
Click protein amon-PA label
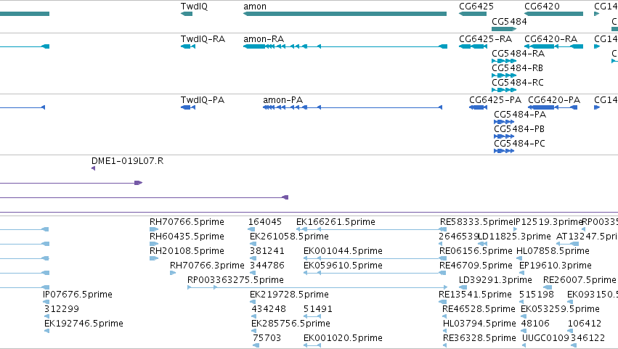282,100
